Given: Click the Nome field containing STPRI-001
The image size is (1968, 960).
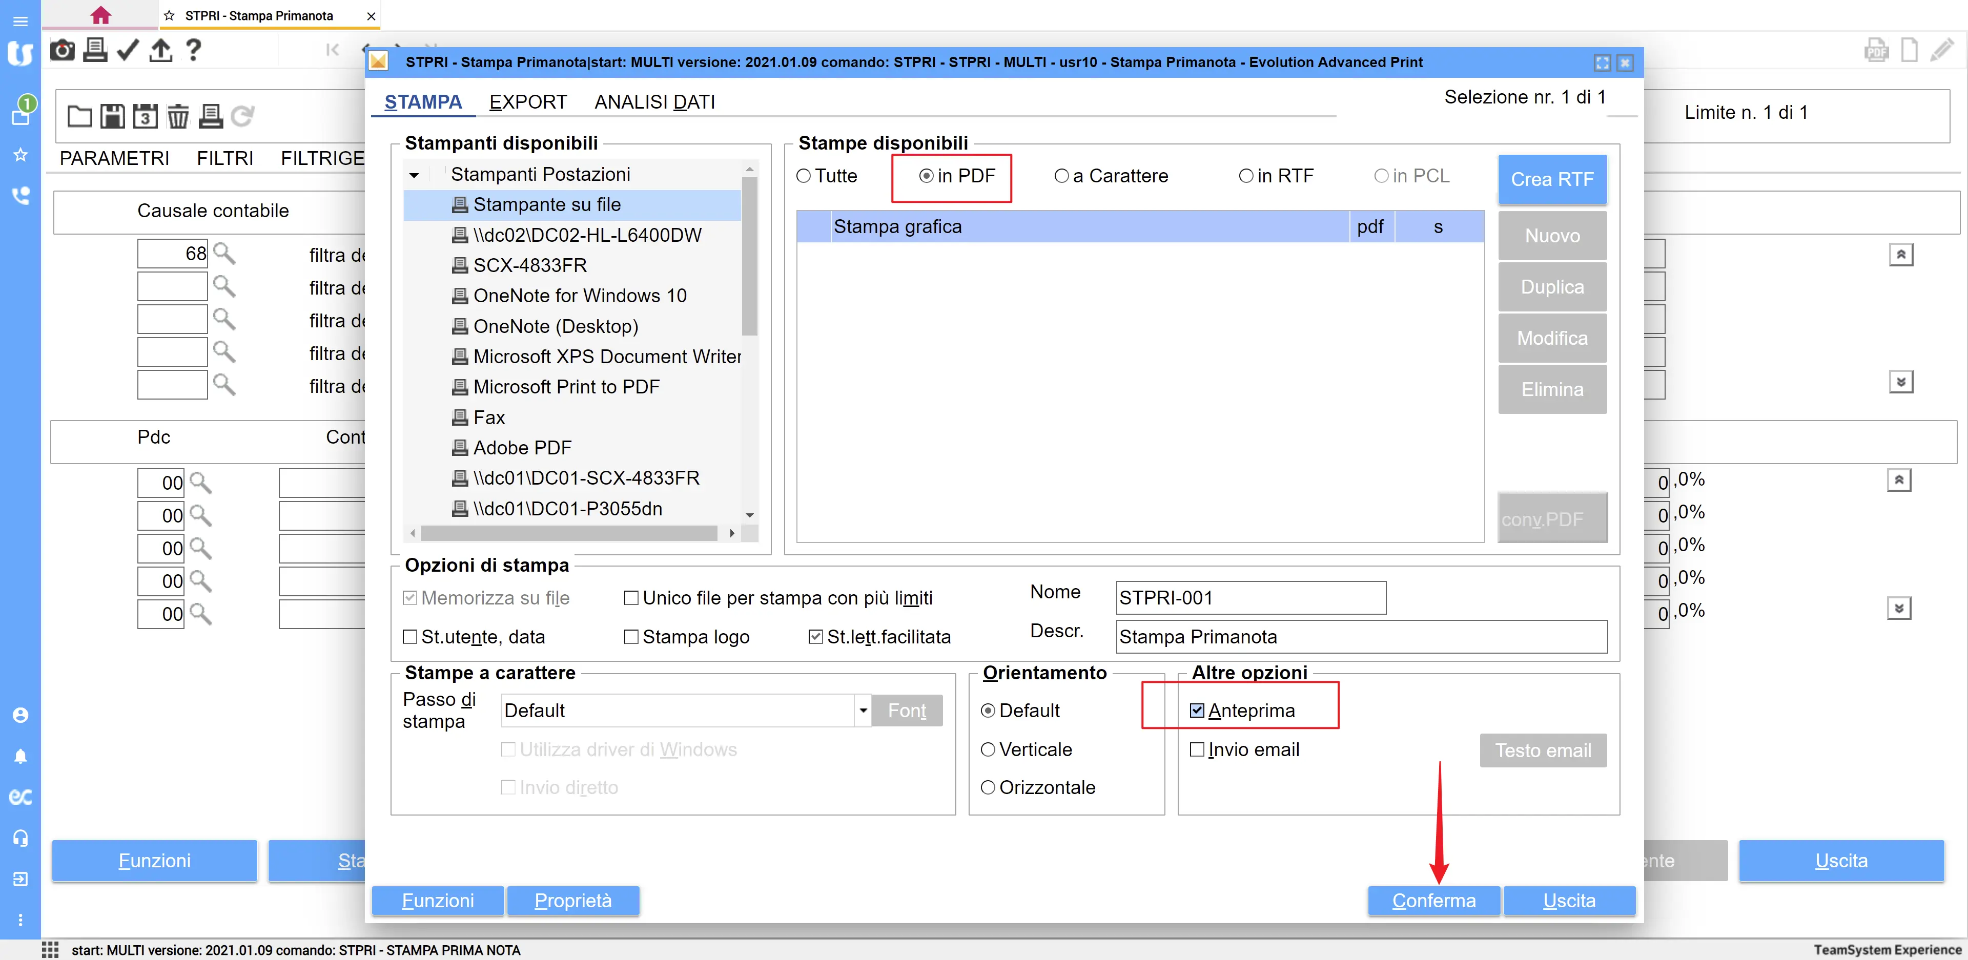Looking at the screenshot, I should pyautogui.click(x=1250, y=598).
